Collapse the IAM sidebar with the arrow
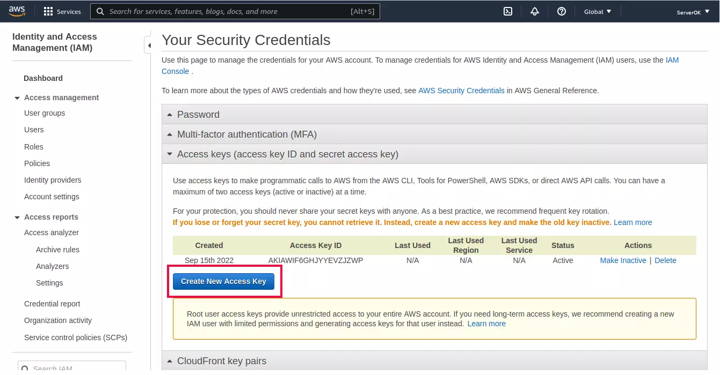 [149, 46]
